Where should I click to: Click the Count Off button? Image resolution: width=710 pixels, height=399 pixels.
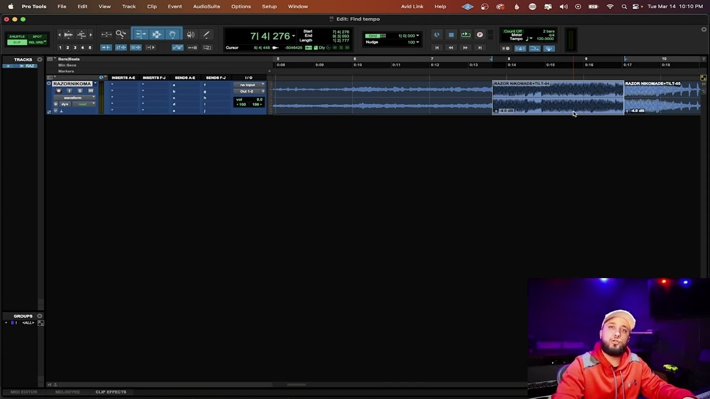513,31
